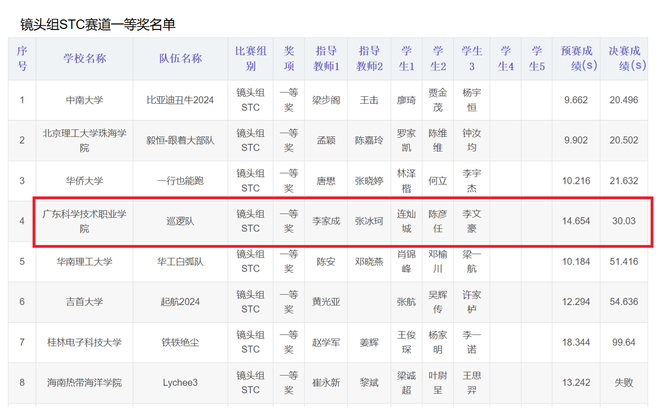Click teacher name 梁步阁
The height and width of the screenshot is (411, 665).
tap(326, 100)
